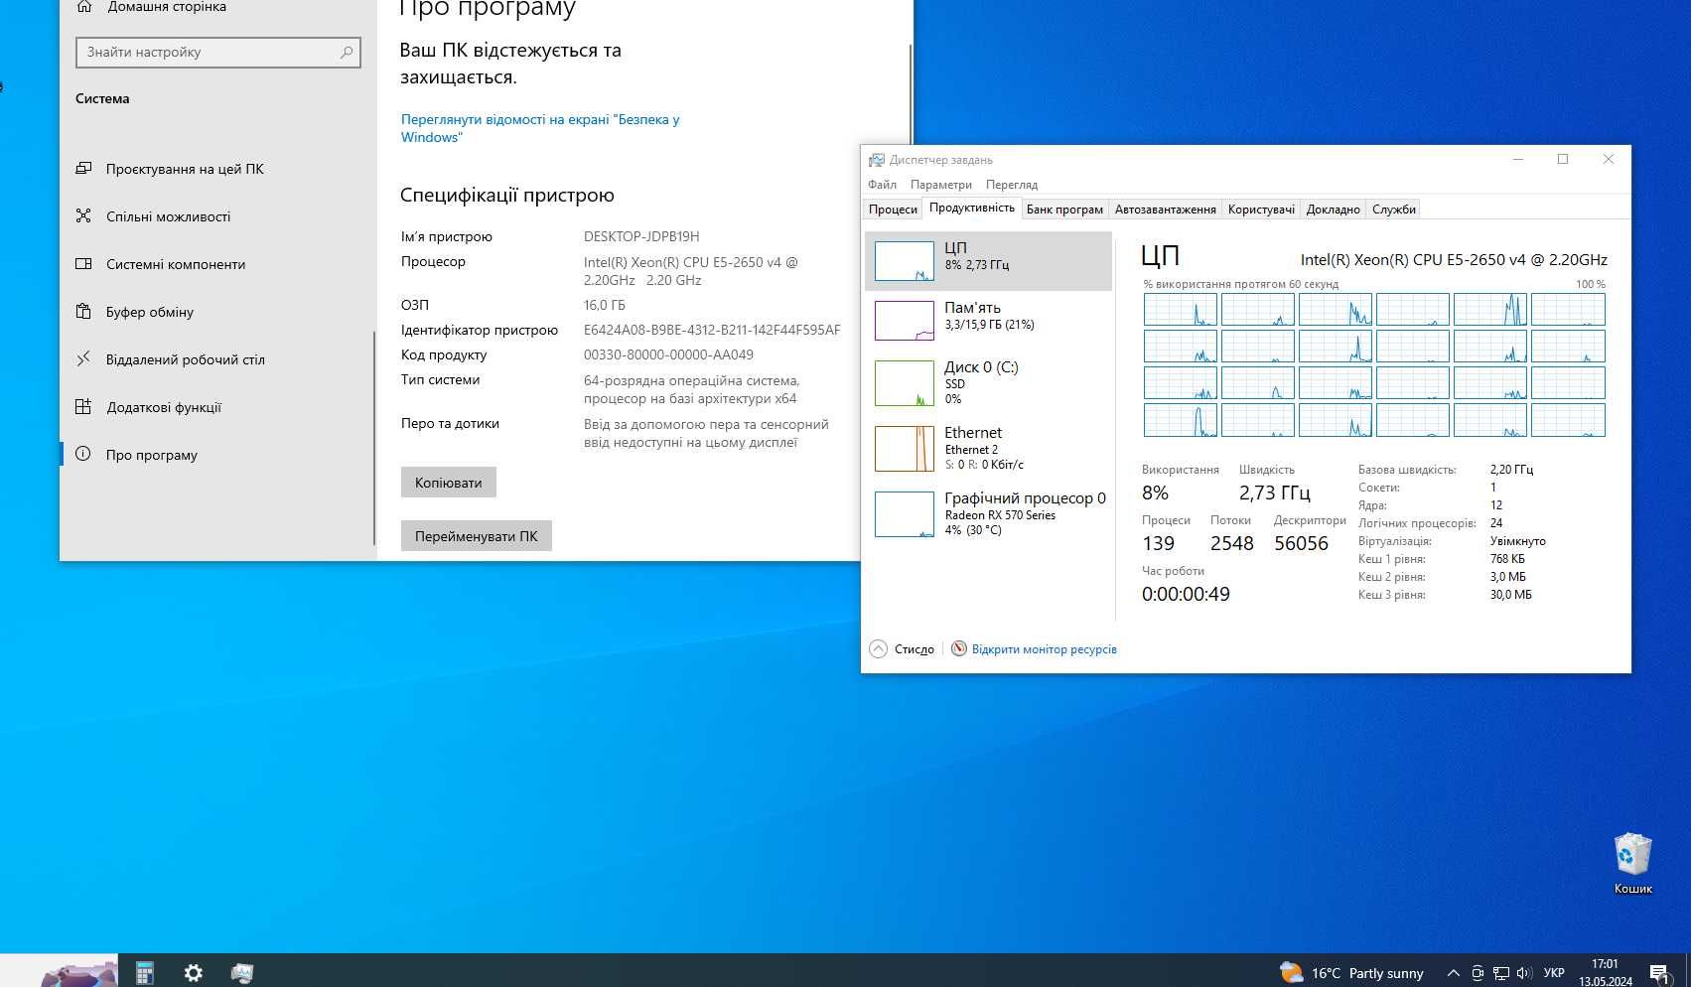Click Task Manager title bar icon
1691x987 pixels.
(876, 160)
